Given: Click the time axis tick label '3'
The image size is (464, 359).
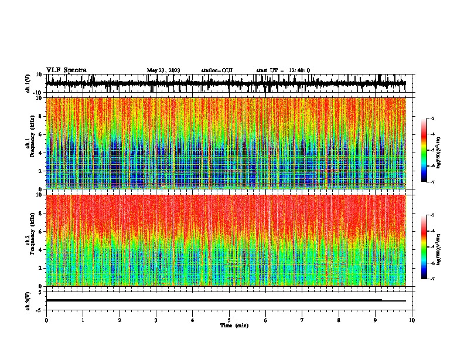Looking at the screenshot, I should point(156,320).
